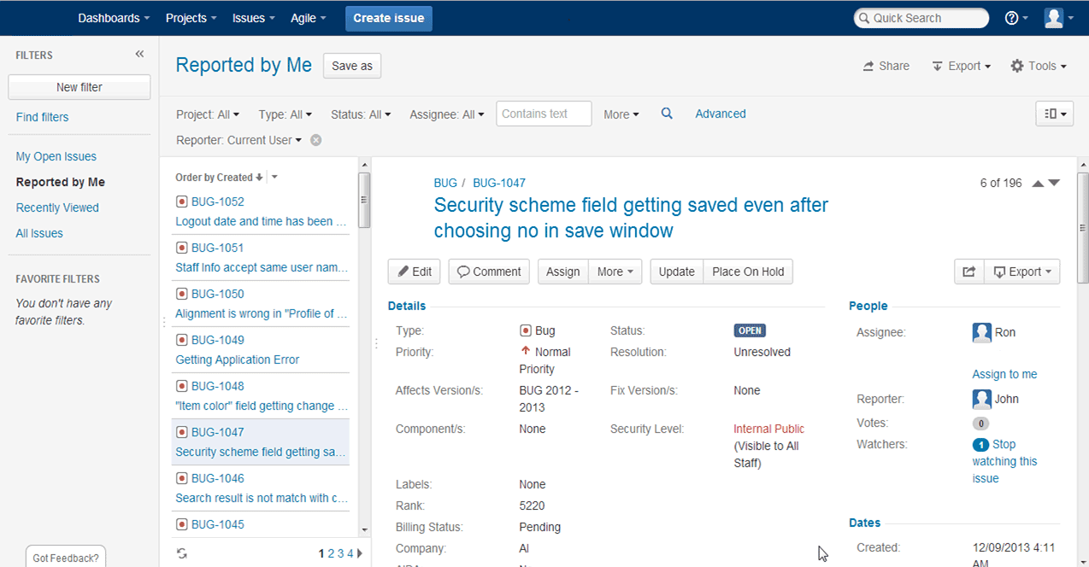Image resolution: width=1089 pixels, height=567 pixels.
Task: Refresh the issue list results
Action: (x=182, y=553)
